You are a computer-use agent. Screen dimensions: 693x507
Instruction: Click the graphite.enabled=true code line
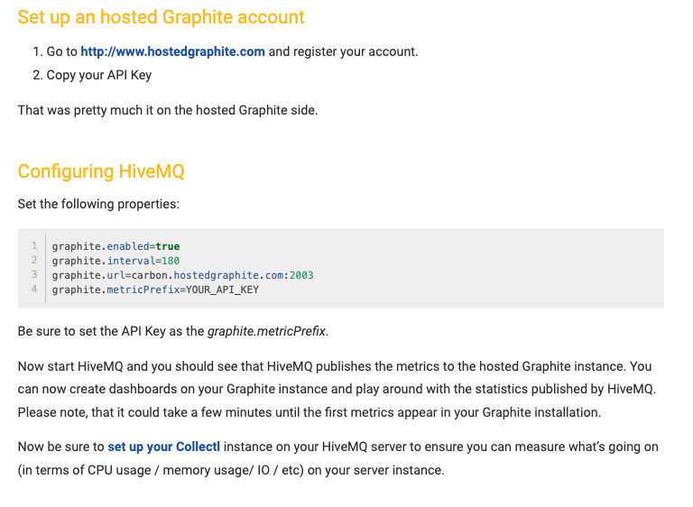click(x=115, y=246)
